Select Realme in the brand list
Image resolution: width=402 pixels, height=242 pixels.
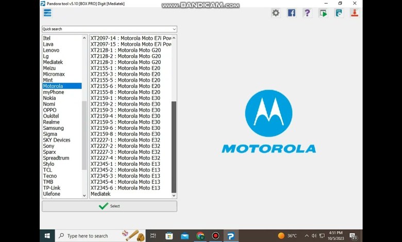pyautogui.click(x=51, y=122)
